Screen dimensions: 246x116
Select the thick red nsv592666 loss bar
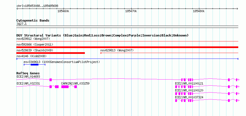pyautogui.click(x=127, y=47)
